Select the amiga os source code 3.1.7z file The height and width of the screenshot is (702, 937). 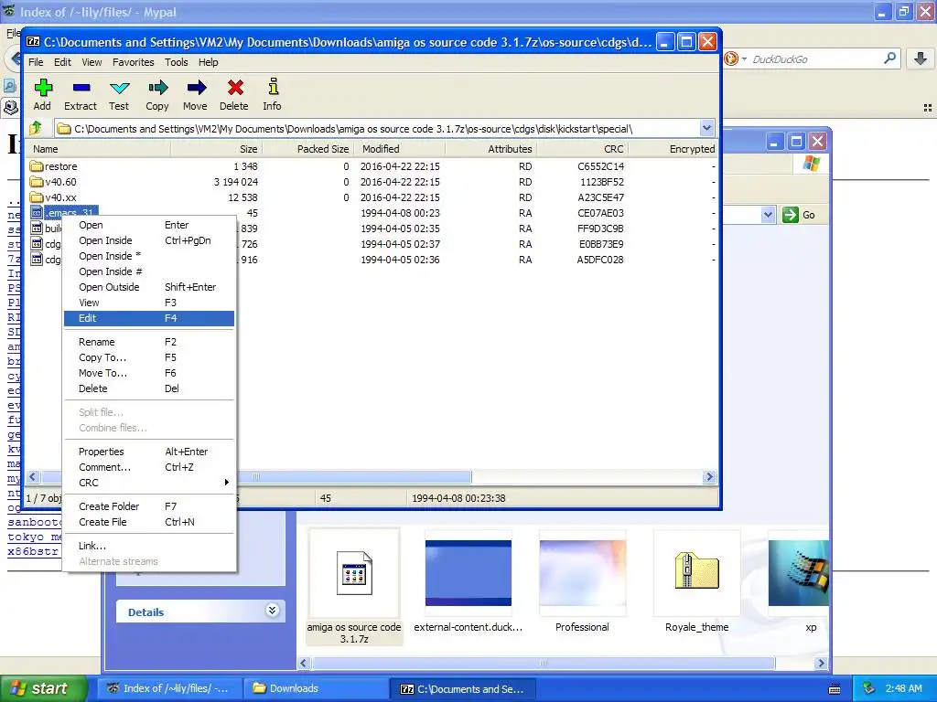click(354, 586)
